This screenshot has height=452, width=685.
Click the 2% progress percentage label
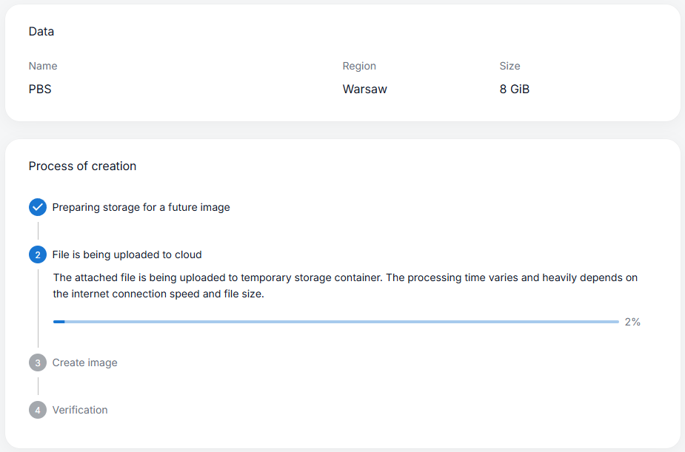coord(632,322)
